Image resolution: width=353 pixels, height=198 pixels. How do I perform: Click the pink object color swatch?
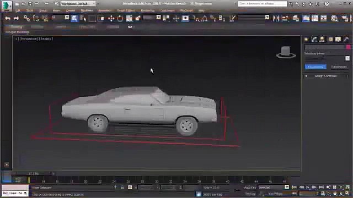coord(348,47)
